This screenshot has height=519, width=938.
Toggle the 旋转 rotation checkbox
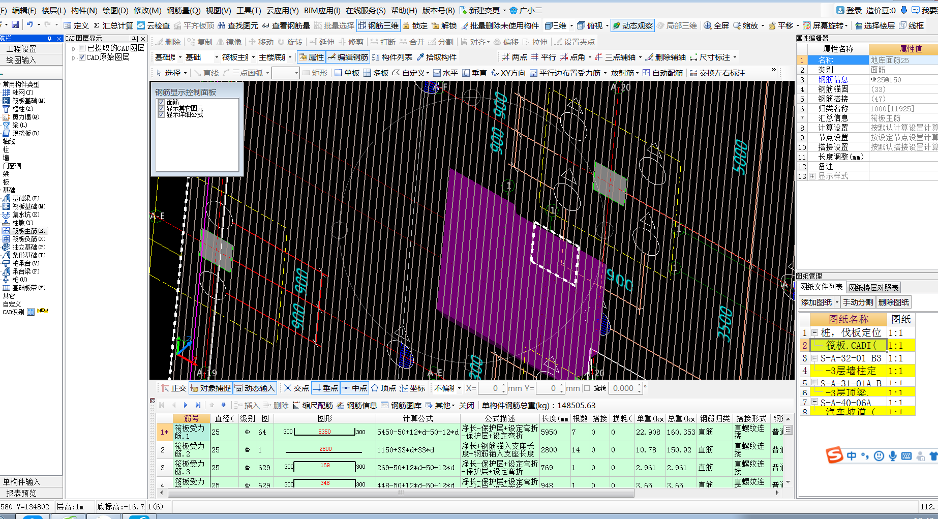click(587, 388)
